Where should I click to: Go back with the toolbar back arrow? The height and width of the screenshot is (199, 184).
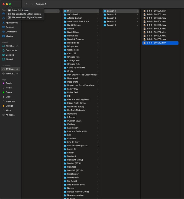[x=26, y=4]
